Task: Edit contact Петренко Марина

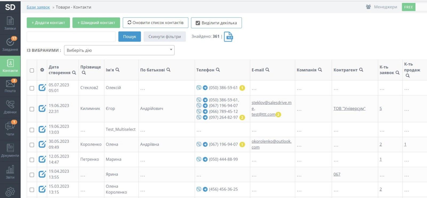Action: pos(42,159)
